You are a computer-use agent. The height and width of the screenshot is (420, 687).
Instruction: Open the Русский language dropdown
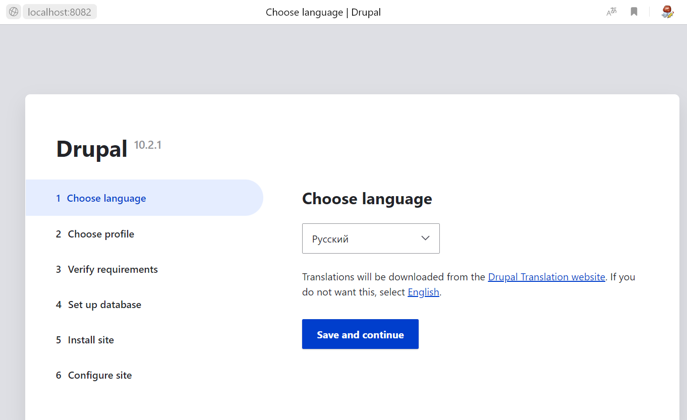click(371, 238)
